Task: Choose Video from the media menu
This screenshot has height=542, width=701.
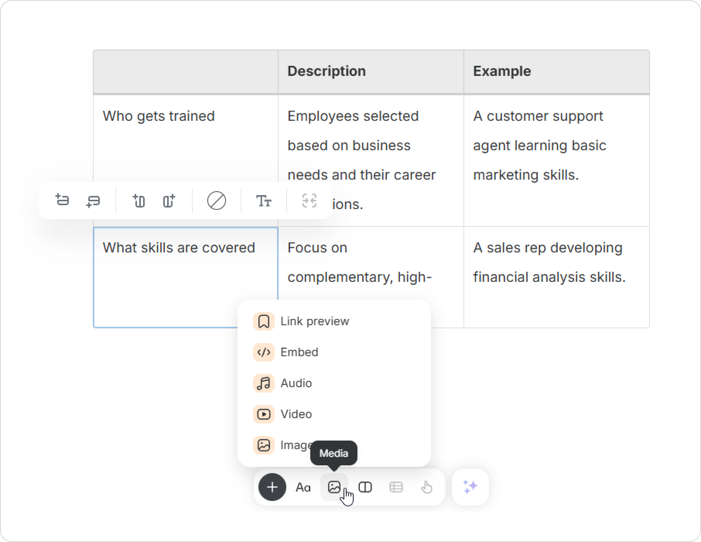Action: 296,414
